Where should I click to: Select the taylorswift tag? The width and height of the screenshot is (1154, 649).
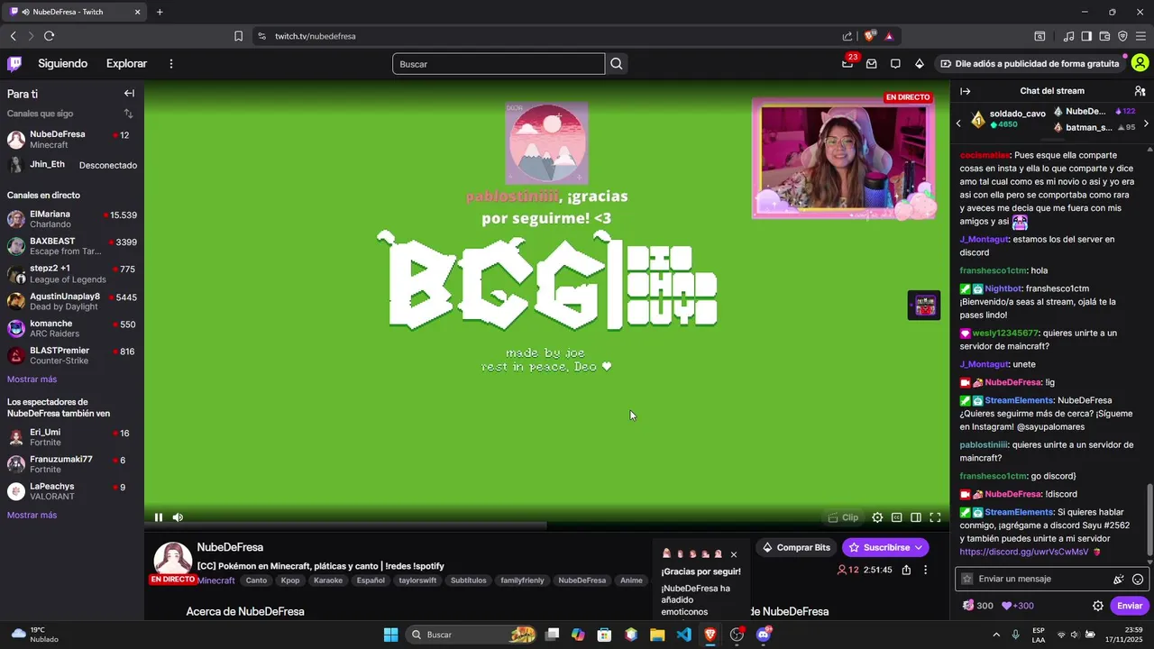coord(417,580)
